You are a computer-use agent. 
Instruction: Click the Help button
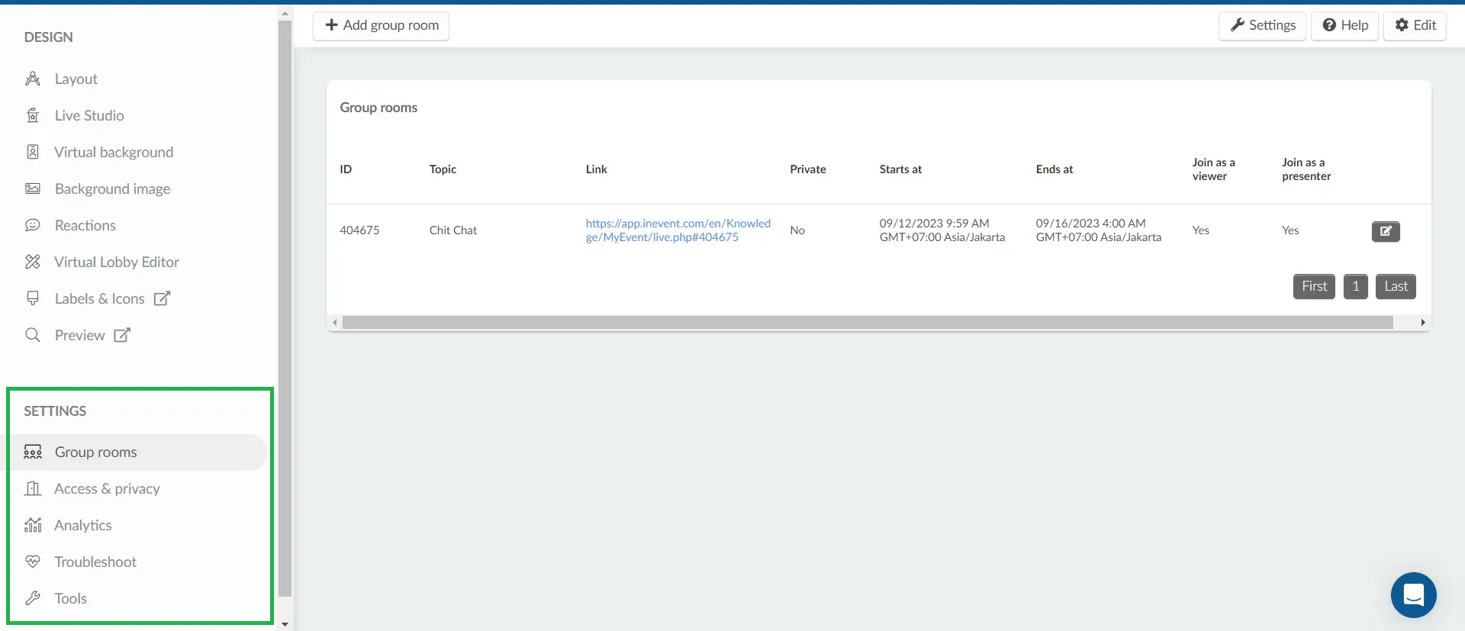coord(1344,25)
